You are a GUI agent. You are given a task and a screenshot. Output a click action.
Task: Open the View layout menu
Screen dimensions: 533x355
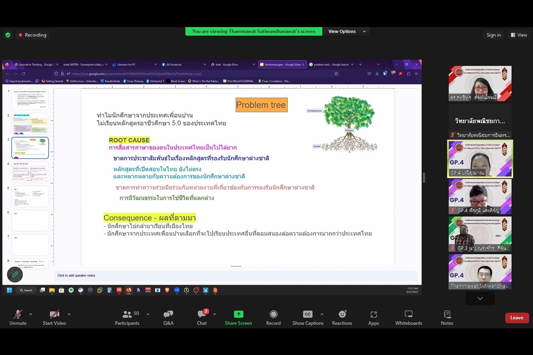pyautogui.click(x=519, y=35)
